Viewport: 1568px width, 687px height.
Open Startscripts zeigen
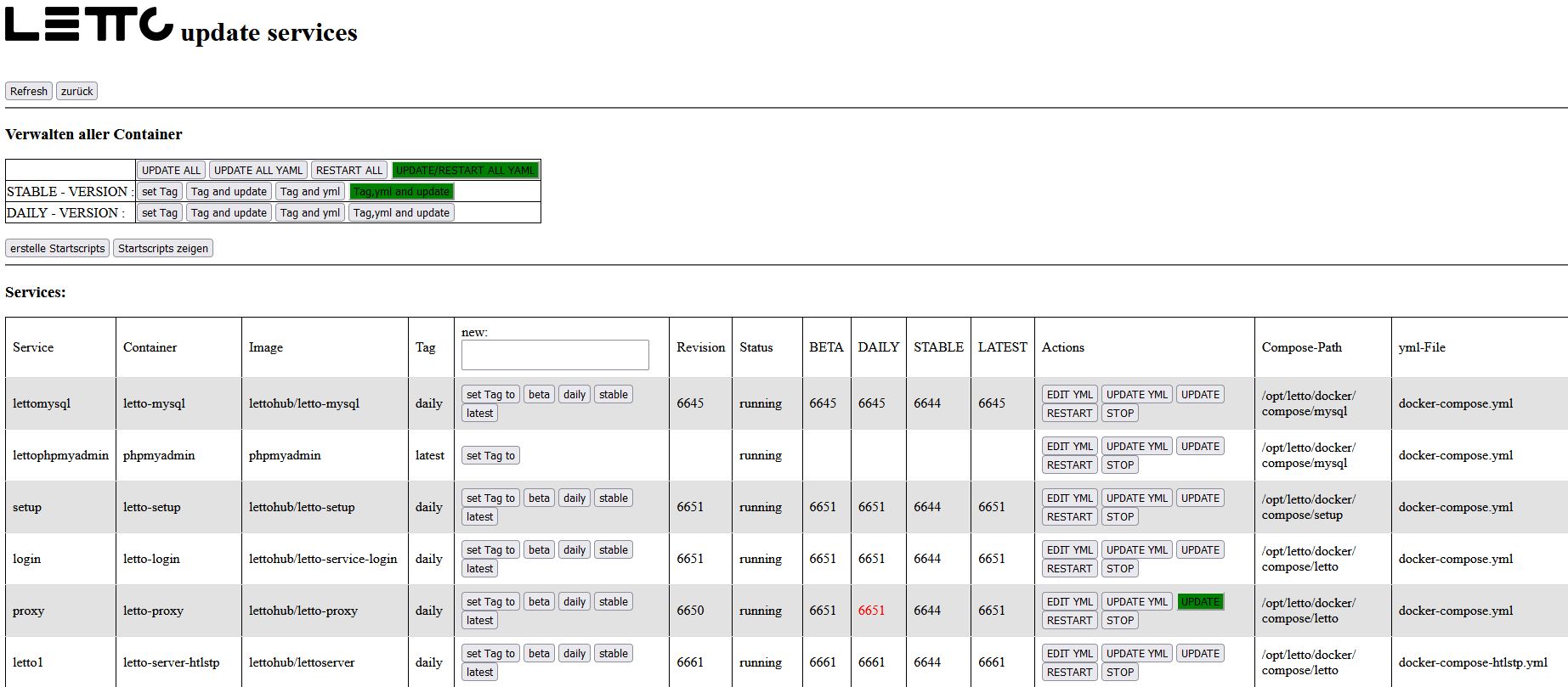[163, 248]
